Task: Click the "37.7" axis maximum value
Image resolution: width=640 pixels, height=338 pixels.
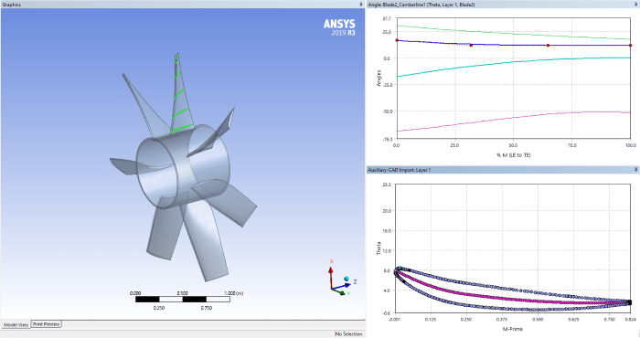Action: click(387, 19)
